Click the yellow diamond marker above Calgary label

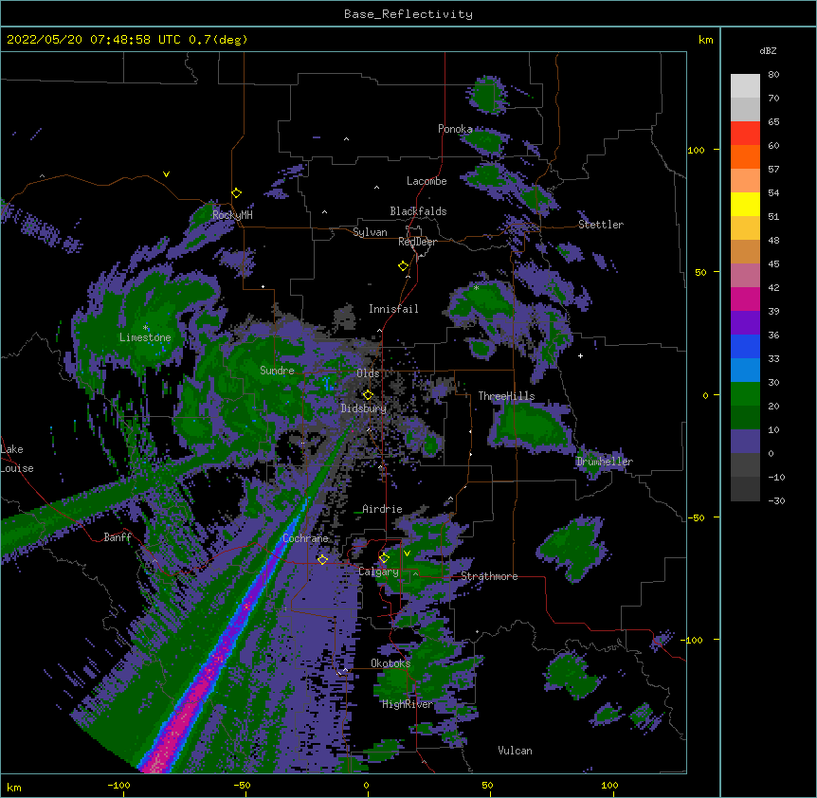coord(384,558)
